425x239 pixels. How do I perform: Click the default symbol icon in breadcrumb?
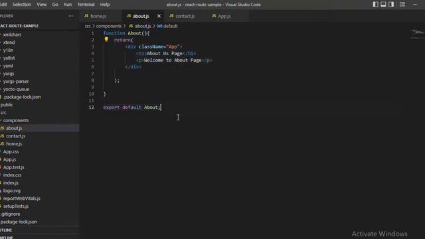tap(159, 26)
